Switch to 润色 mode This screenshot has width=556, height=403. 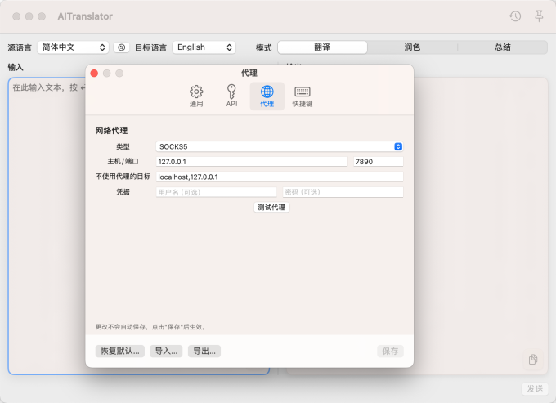click(412, 47)
